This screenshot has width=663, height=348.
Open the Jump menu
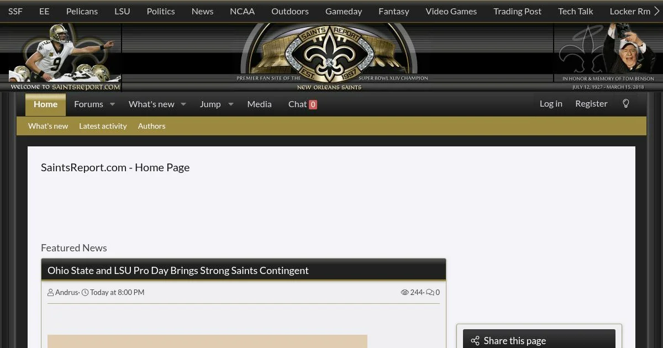(210, 104)
